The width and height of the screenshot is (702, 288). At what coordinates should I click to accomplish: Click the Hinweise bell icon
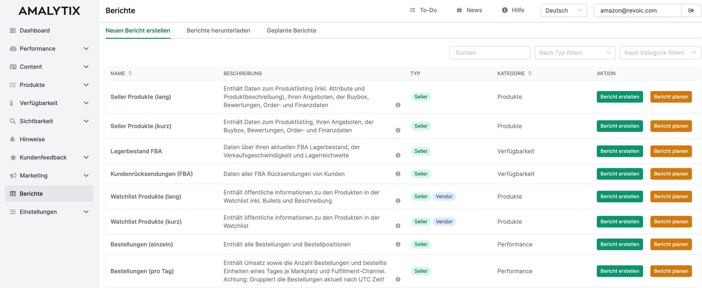coord(13,139)
